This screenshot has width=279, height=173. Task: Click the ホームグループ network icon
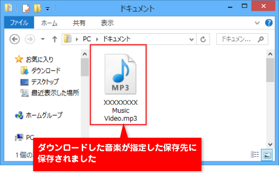pos(19,115)
